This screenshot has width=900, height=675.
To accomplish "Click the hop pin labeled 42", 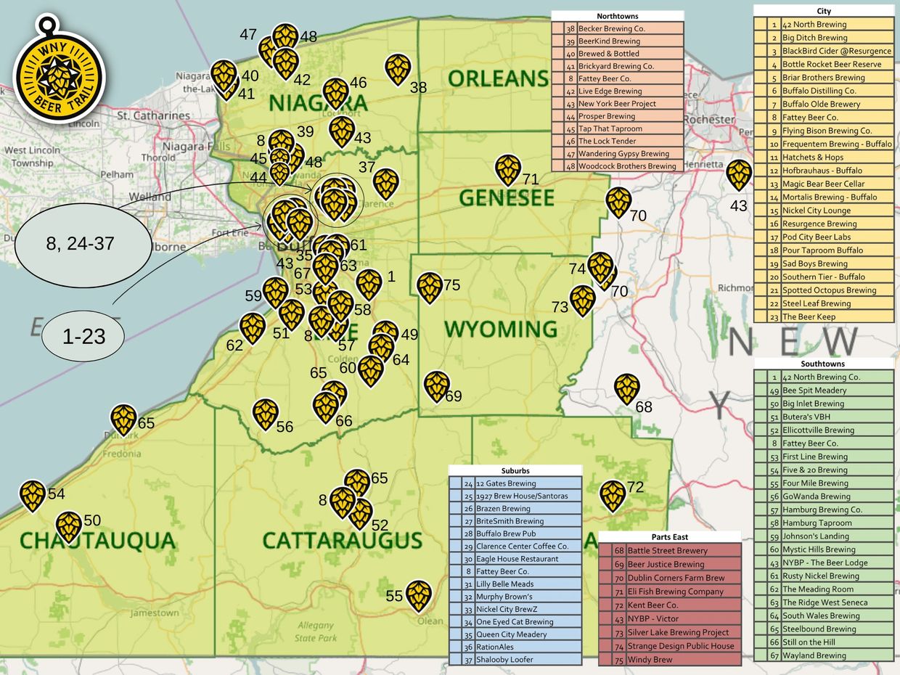I will pos(286,64).
